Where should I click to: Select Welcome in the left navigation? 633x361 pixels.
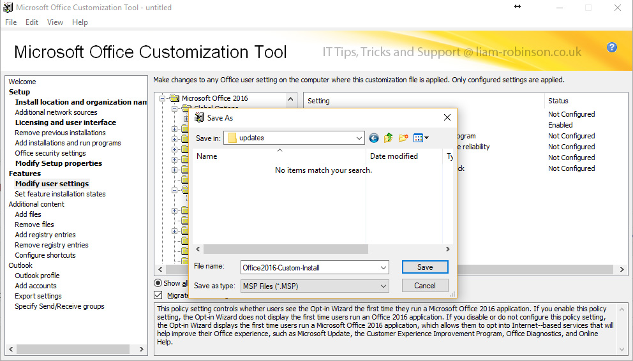tap(22, 82)
